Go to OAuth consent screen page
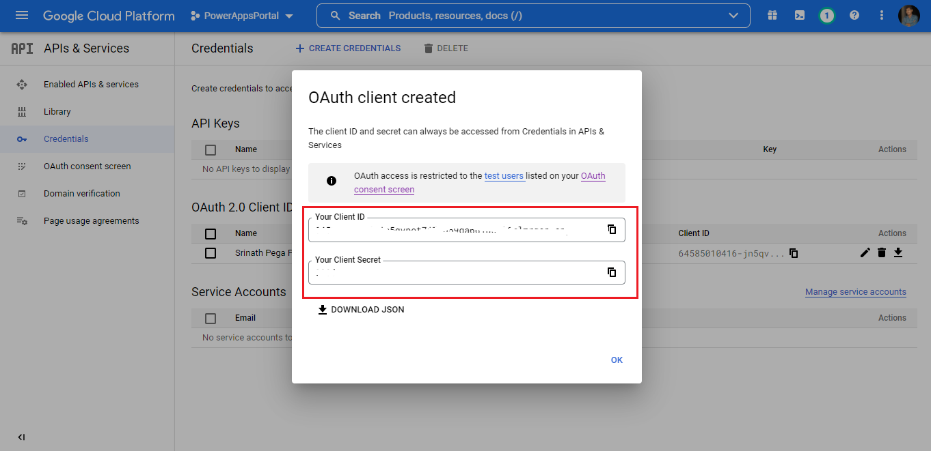The height and width of the screenshot is (451, 931). tap(87, 166)
